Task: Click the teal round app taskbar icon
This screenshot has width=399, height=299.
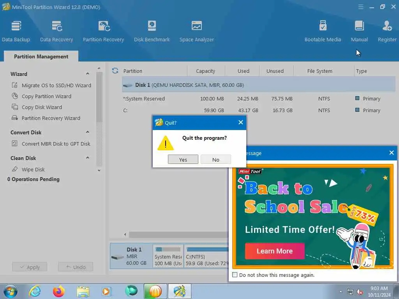Action: [x=131, y=291]
